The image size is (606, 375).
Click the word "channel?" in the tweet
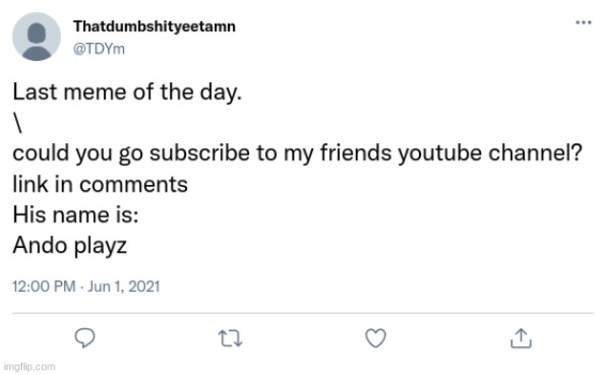(x=535, y=153)
